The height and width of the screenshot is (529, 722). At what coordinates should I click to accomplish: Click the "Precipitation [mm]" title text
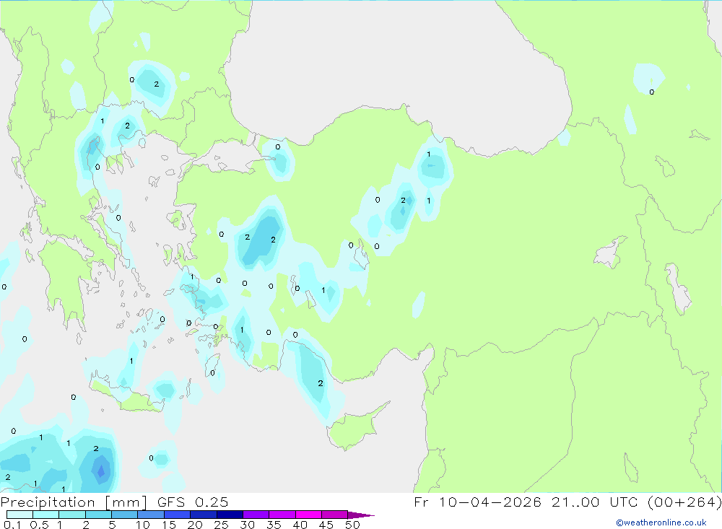coord(74,502)
